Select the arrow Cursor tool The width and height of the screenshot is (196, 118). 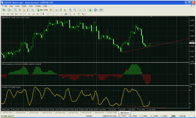pos(44,14)
